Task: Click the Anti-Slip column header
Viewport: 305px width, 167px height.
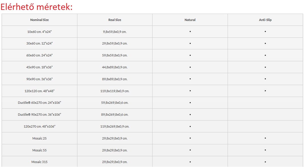Action: coord(265,20)
